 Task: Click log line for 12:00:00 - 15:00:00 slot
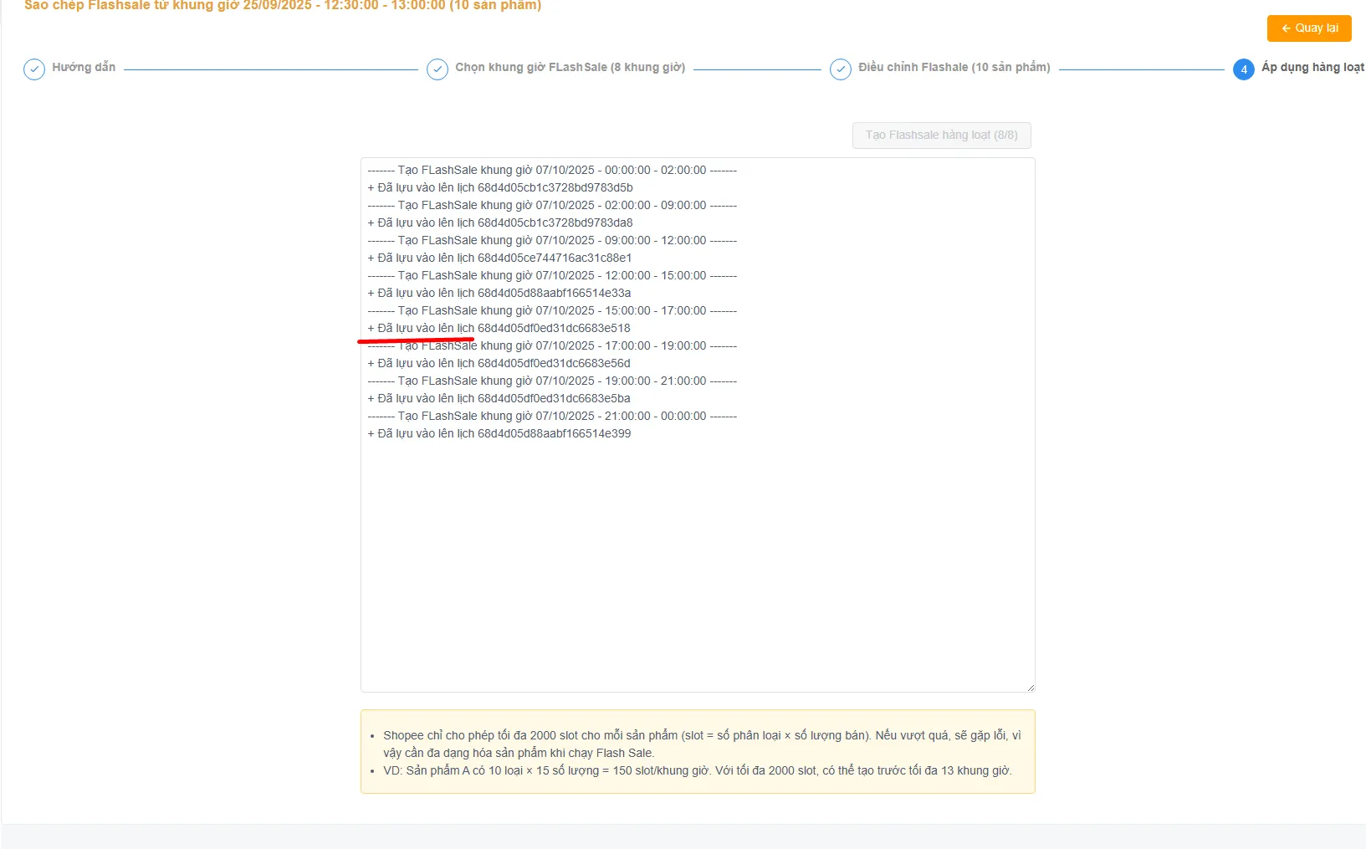[552, 275]
